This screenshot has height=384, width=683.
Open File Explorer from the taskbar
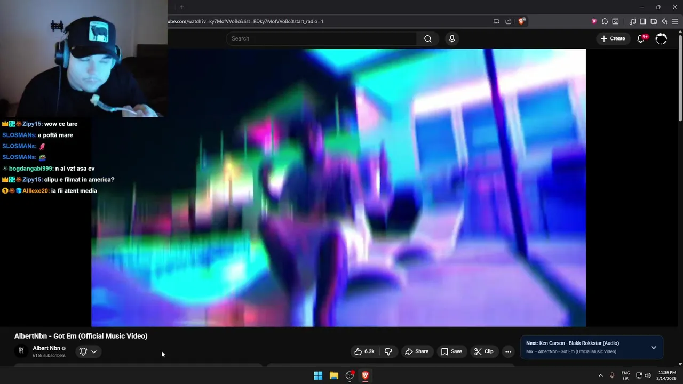point(334,375)
